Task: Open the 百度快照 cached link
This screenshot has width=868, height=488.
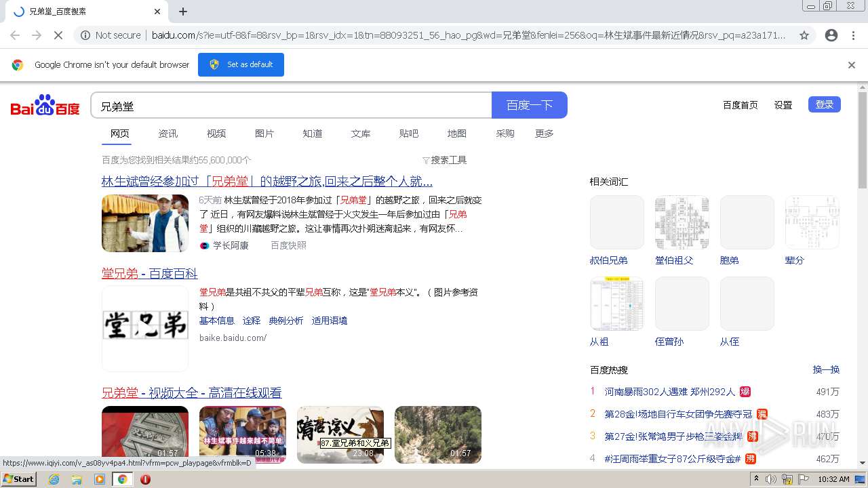Action: 288,245
